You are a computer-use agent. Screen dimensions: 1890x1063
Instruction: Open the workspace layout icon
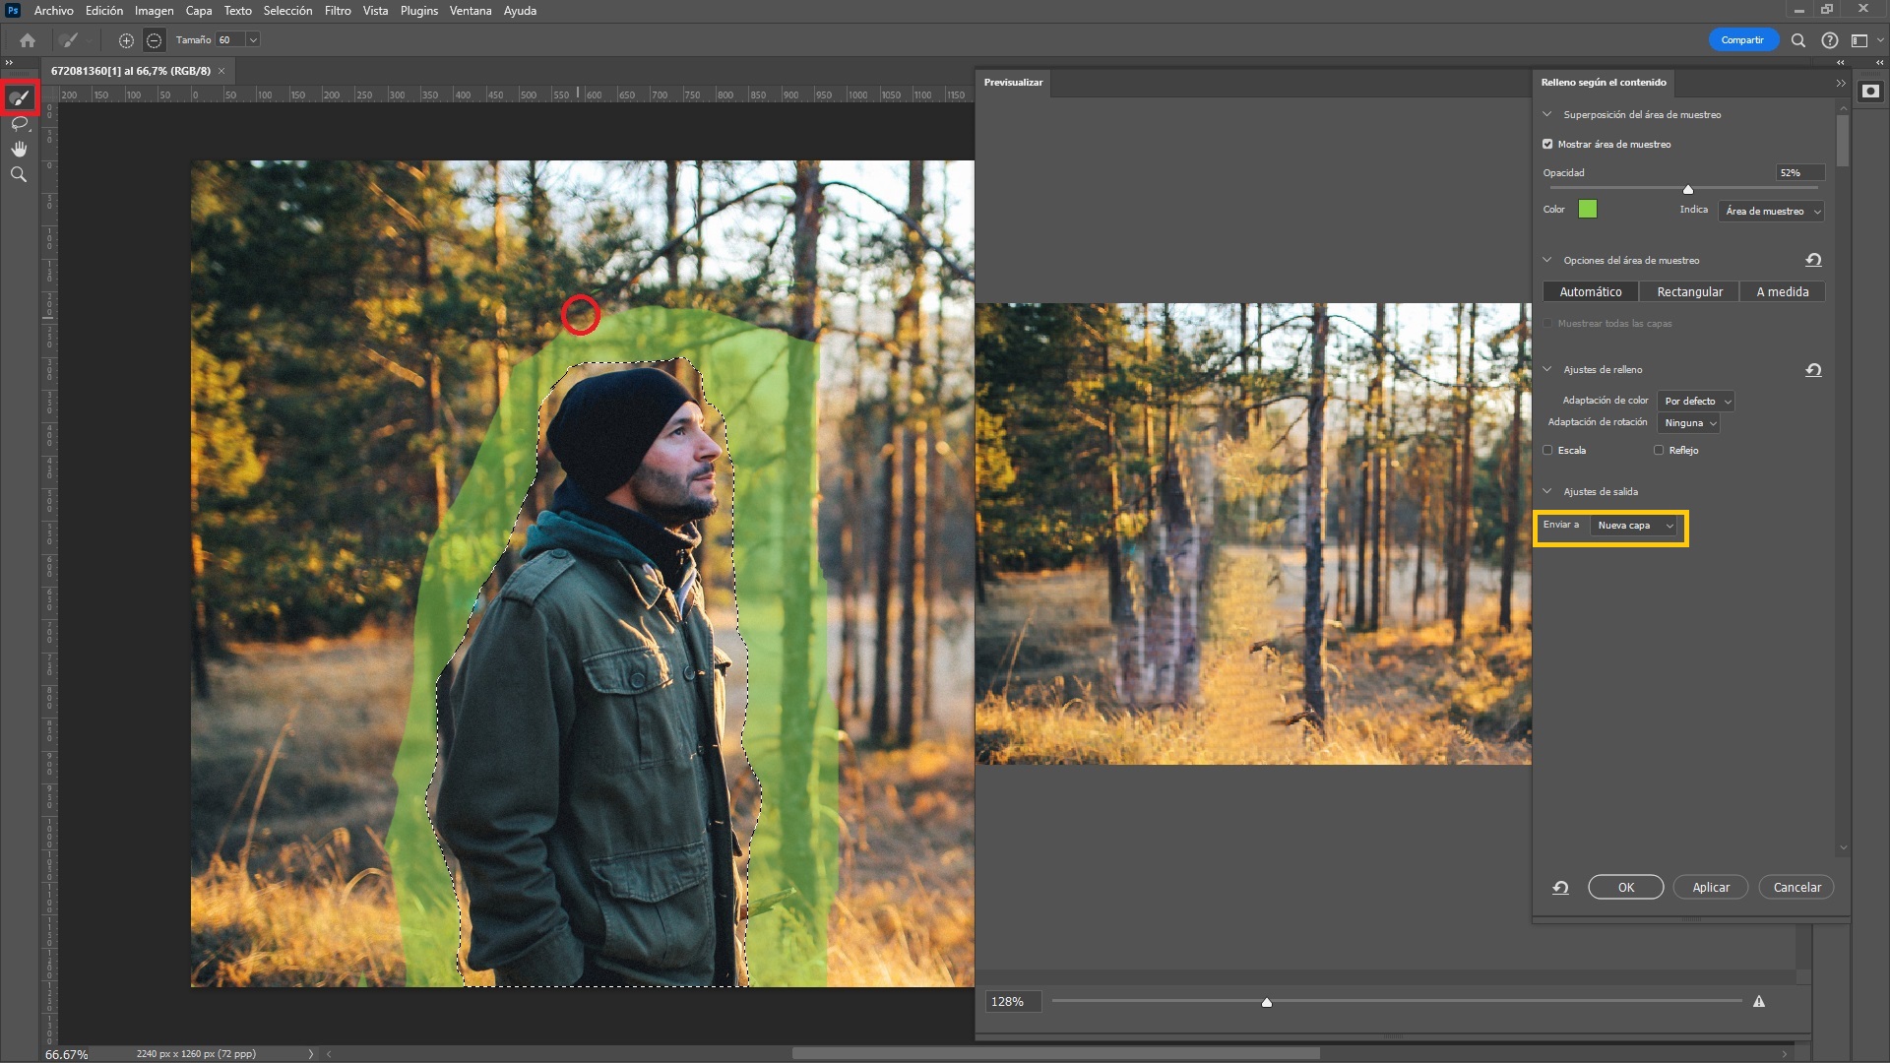tap(1859, 40)
